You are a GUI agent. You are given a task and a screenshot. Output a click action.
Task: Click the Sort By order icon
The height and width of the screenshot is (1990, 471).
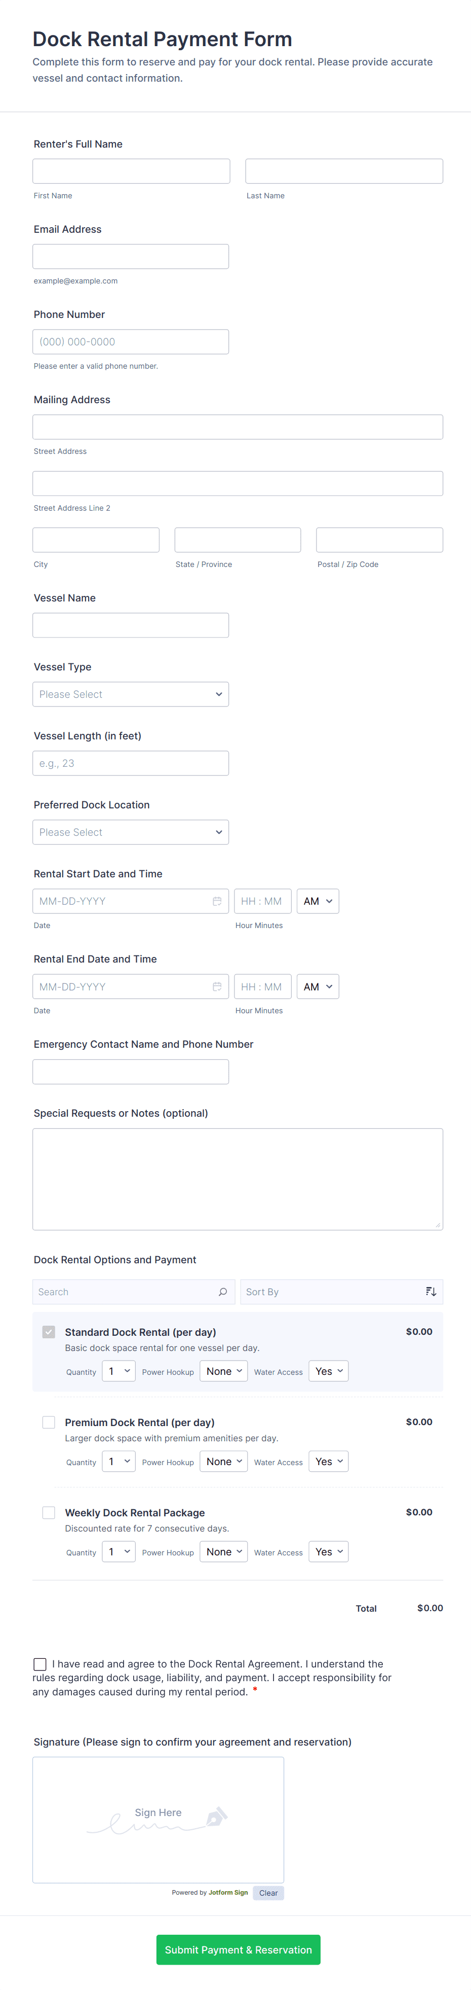coord(431,1292)
